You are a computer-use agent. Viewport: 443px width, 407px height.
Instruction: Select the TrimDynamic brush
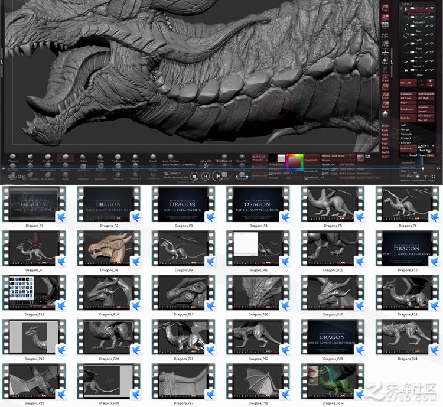[118, 157]
